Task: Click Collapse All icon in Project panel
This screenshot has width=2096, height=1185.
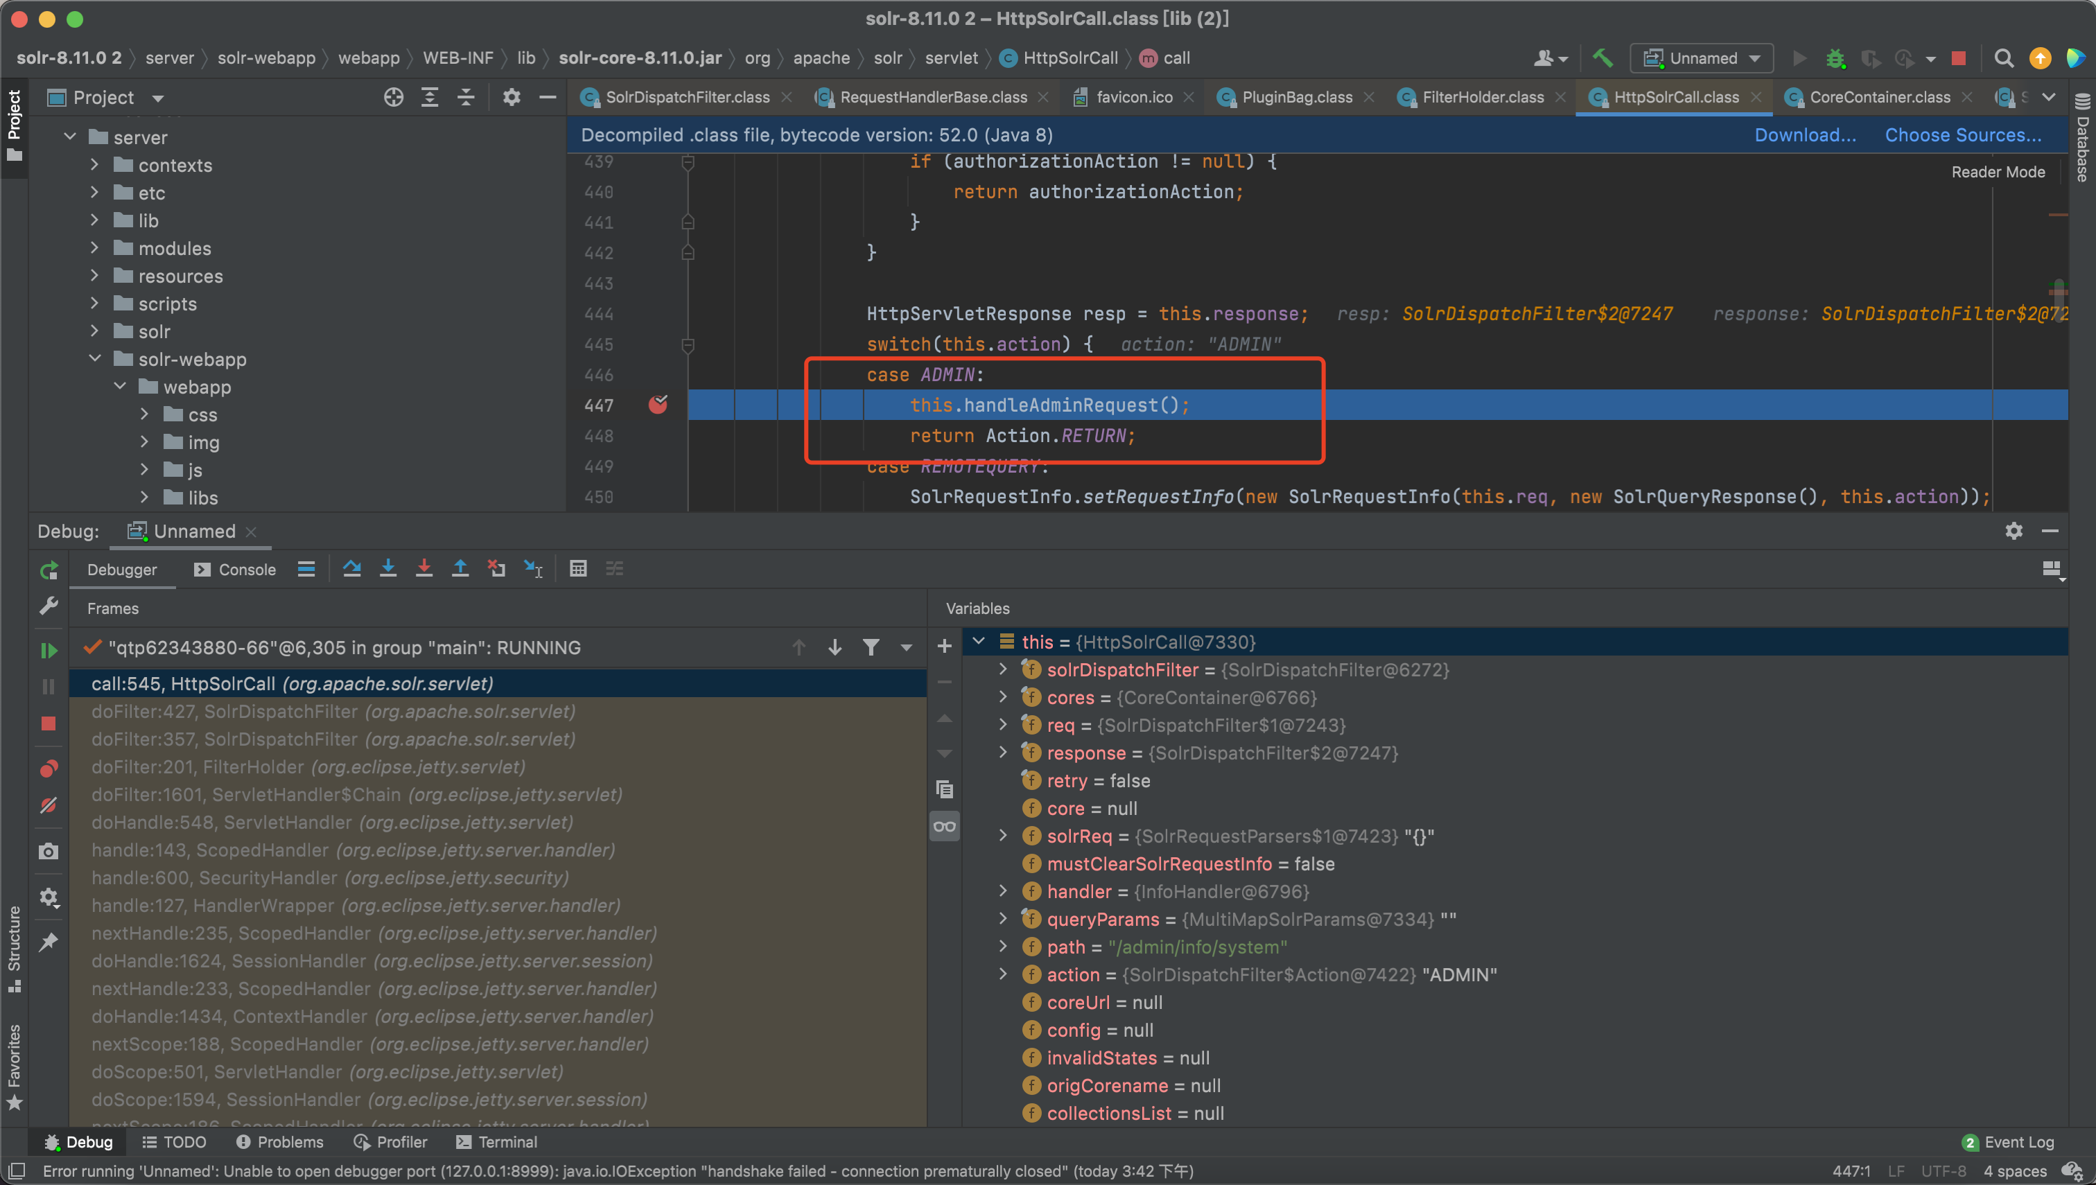Action: [x=466, y=98]
